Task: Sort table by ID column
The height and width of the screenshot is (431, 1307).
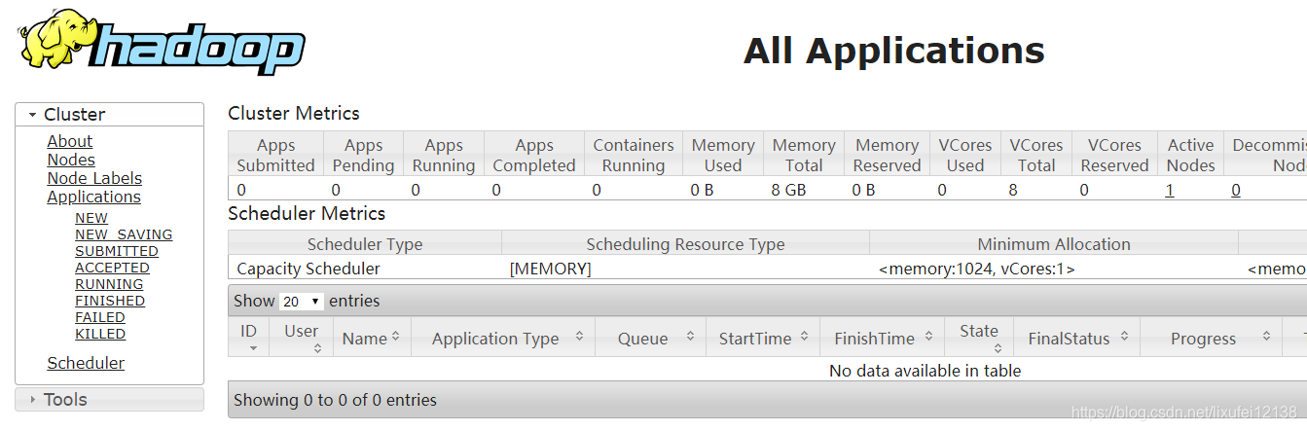Action: (x=249, y=338)
